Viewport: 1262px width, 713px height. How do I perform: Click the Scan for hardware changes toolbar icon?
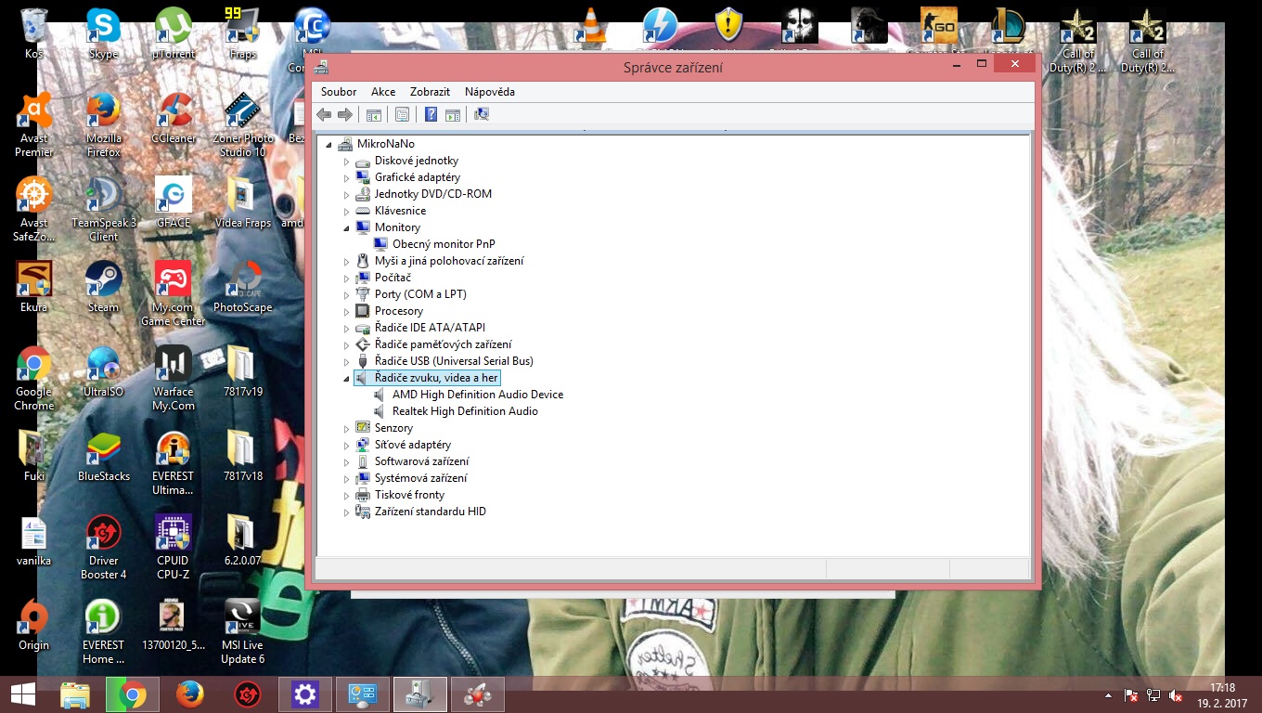(x=481, y=114)
